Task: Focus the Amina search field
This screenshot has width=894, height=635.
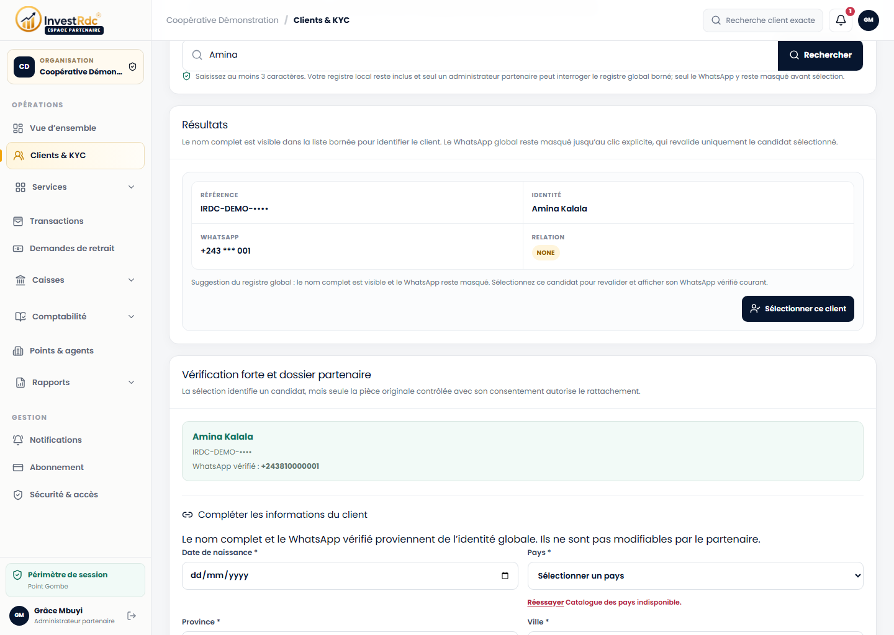Action: (x=479, y=55)
